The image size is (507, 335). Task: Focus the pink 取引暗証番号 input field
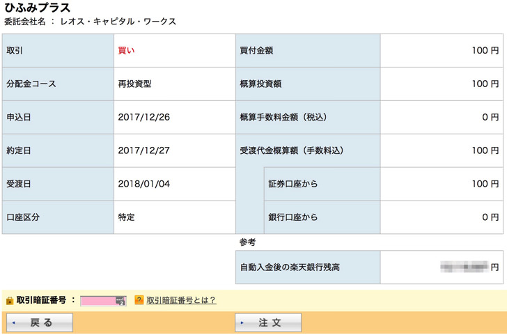[103, 301]
